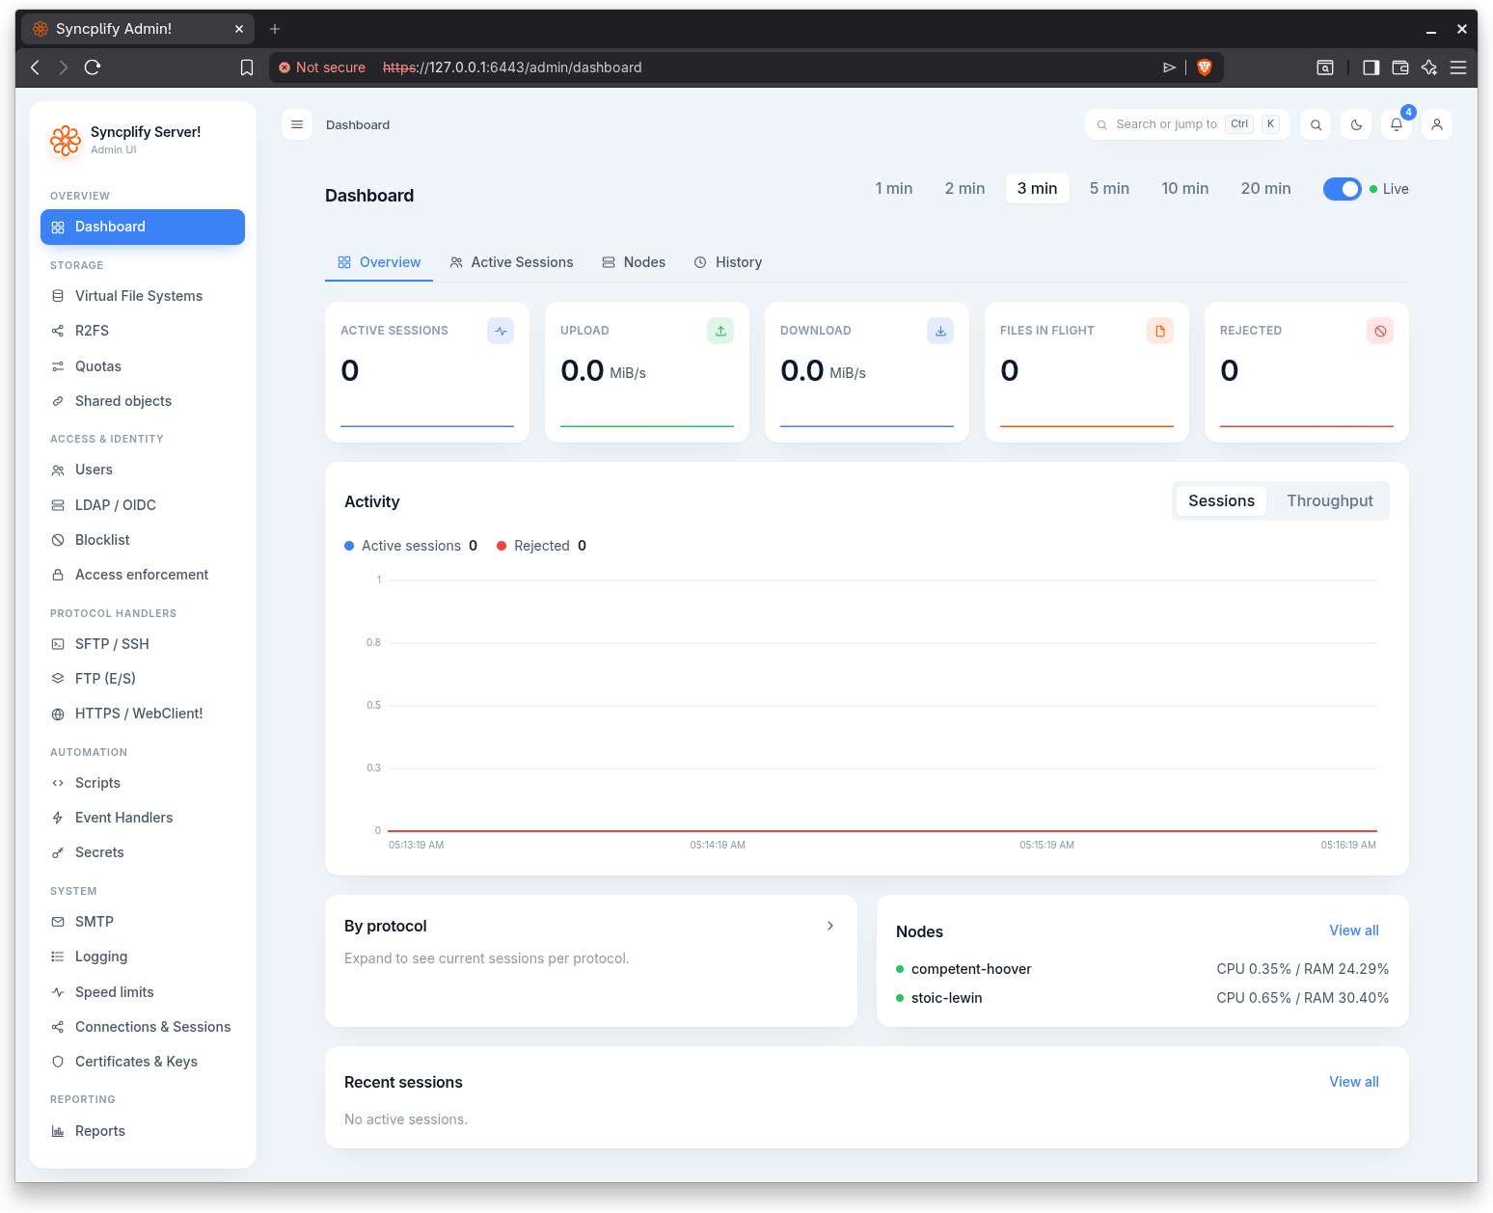Click the Search or jump to field

pos(1187,124)
